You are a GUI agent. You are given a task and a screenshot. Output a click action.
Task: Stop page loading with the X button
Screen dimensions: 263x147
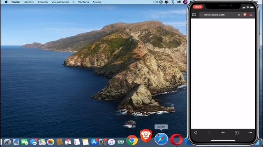click(239, 15)
